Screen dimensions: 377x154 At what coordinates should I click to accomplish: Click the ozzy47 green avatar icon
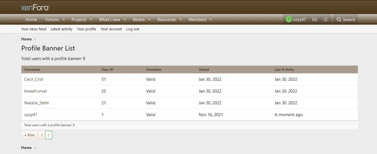coord(289,19)
